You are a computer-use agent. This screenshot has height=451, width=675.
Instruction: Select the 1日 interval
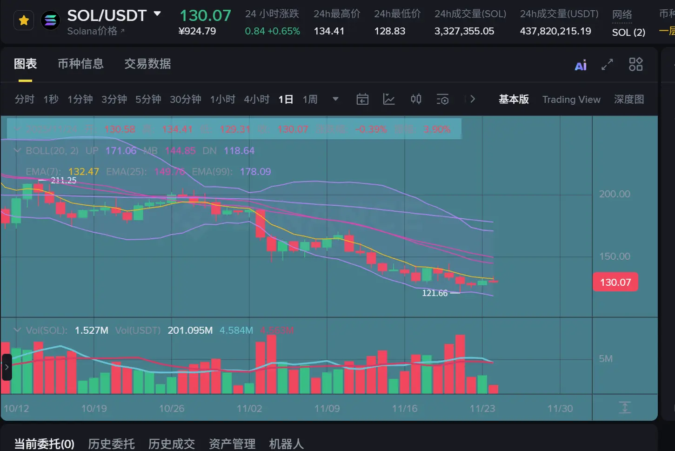286,99
